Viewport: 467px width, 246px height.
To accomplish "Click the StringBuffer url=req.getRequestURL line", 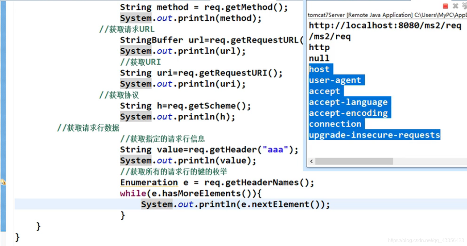I will (212, 40).
